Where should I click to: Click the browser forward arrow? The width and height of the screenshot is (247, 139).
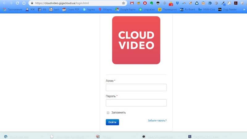tap(11, 3)
